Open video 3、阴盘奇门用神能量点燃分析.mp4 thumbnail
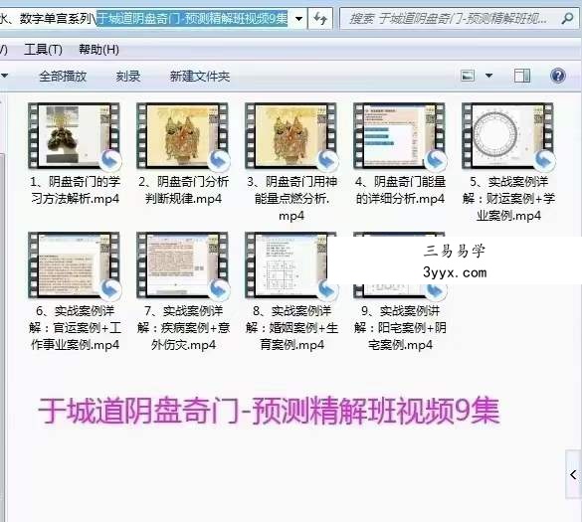Viewport: 582px width, 522px height. point(291,136)
